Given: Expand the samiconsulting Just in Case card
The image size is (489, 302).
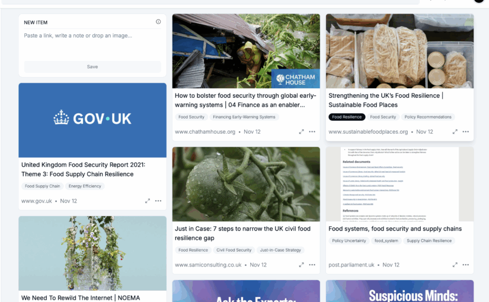Looking at the screenshot, I should click(301, 265).
